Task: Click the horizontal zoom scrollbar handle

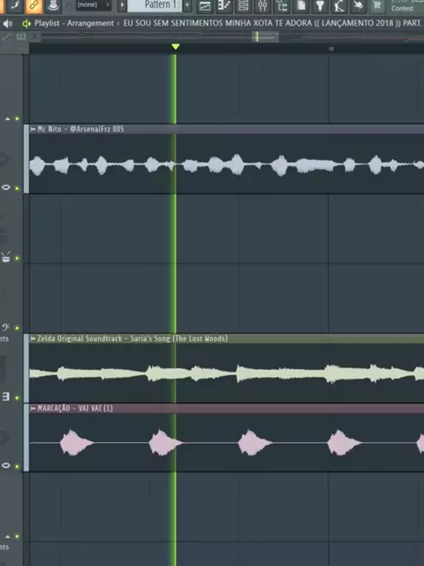Action: [265, 36]
